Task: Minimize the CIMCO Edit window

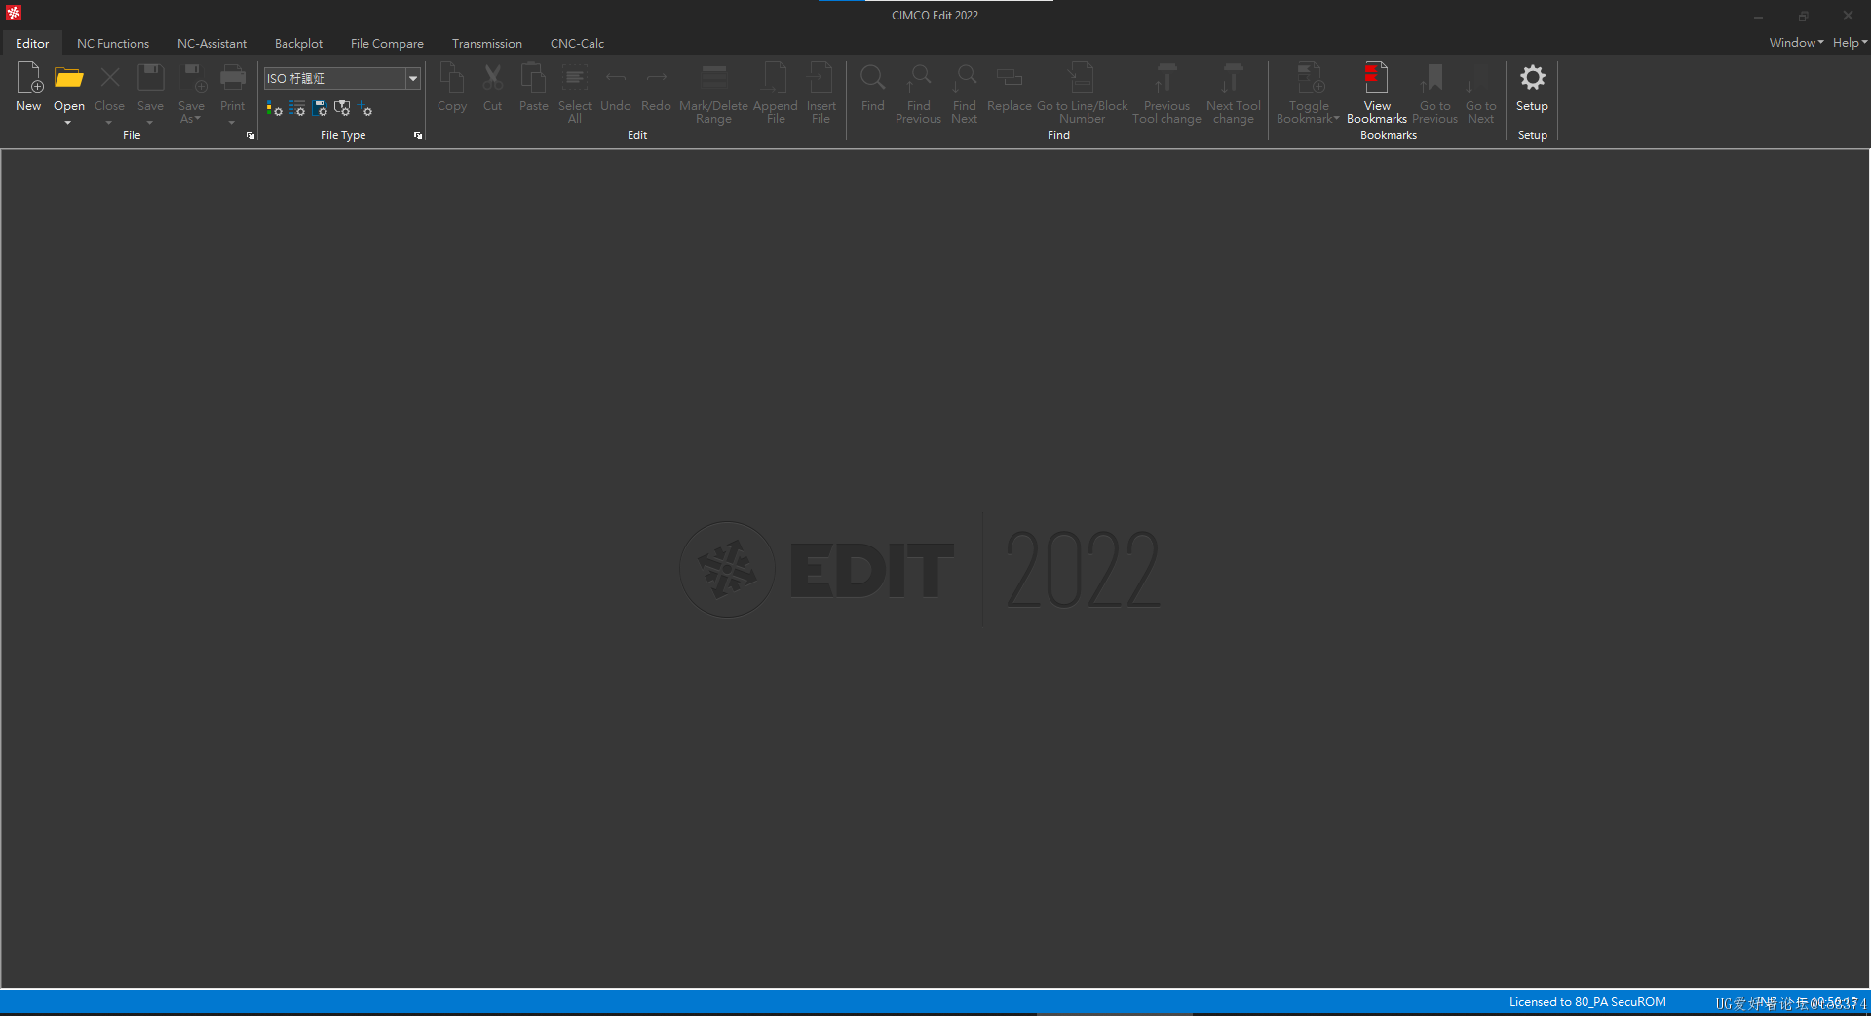Action: [x=1759, y=17]
